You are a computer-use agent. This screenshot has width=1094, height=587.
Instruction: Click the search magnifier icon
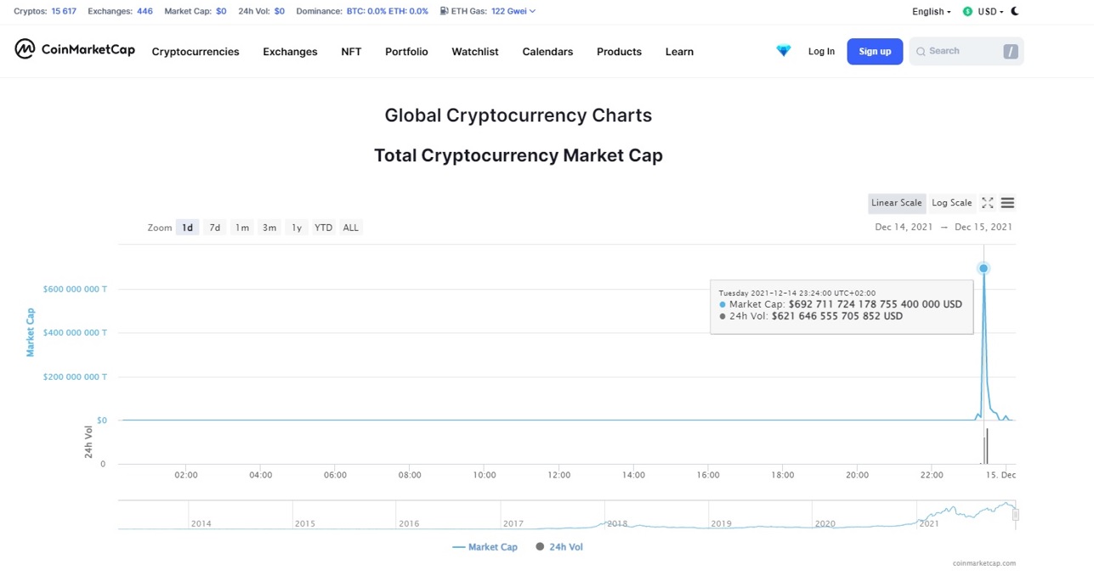click(x=921, y=52)
